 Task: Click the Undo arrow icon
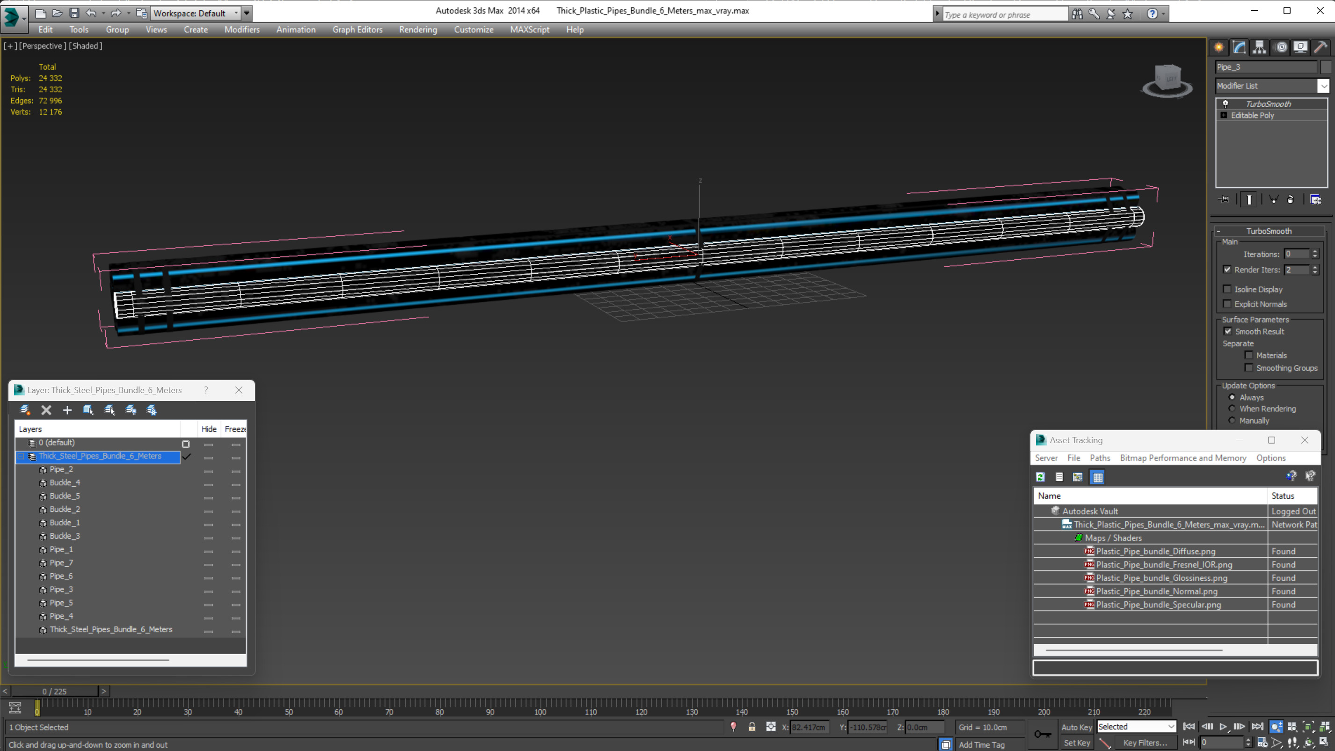[91, 13]
